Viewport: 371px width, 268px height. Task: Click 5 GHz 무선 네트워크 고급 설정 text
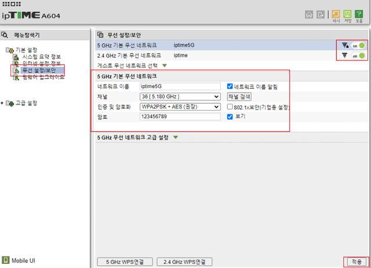tap(133, 137)
